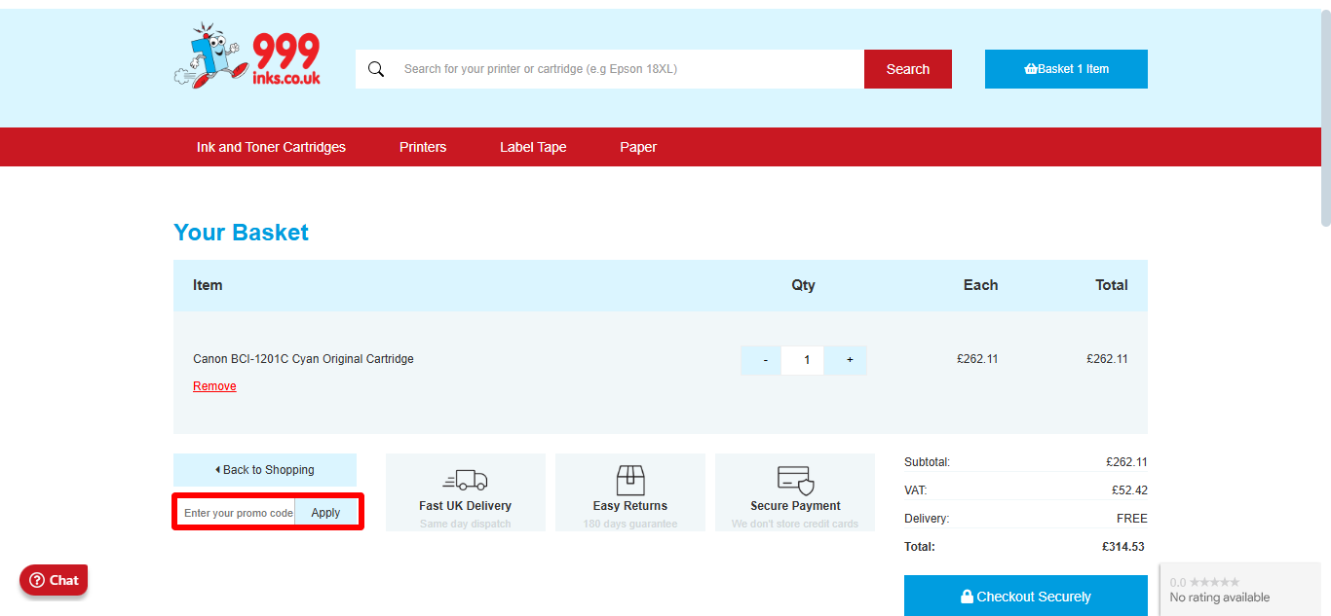This screenshot has height=616, width=1331.
Task: Open the Label Tape menu item
Action: (x=533, y=147)
